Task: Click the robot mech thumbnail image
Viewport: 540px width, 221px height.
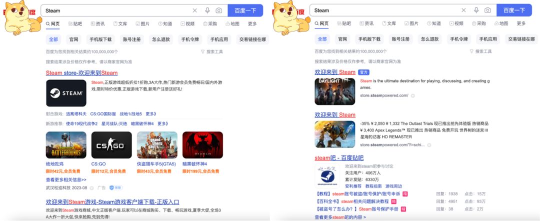Action: tap(334, 134)
